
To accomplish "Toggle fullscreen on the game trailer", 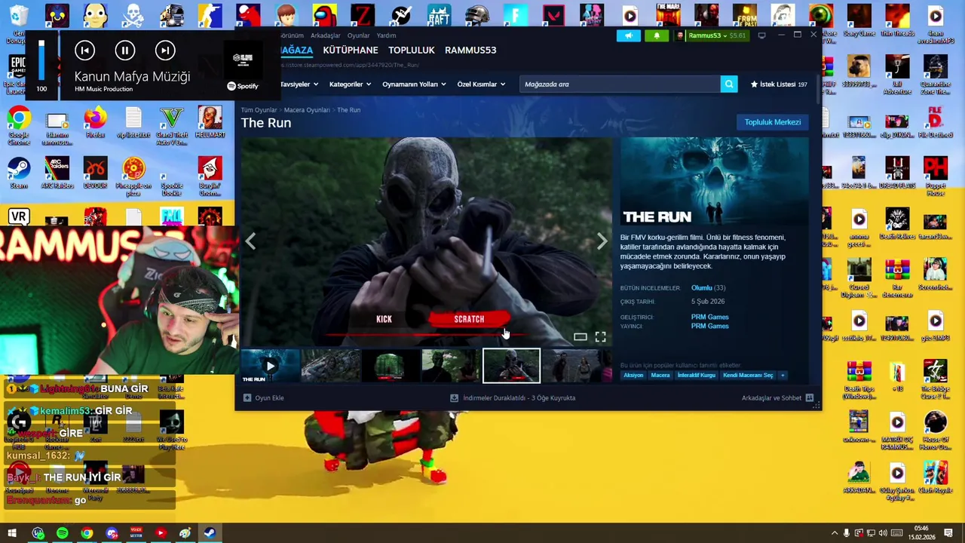I will point(600,337).
